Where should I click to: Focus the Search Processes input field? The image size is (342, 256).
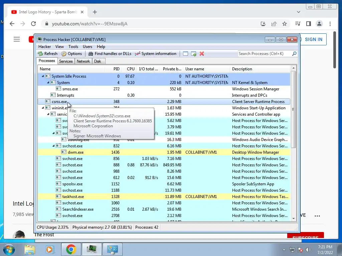265,54
